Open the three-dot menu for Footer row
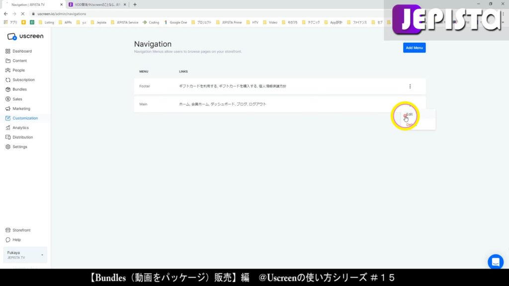The image size is (509, 286). point(410,86)
